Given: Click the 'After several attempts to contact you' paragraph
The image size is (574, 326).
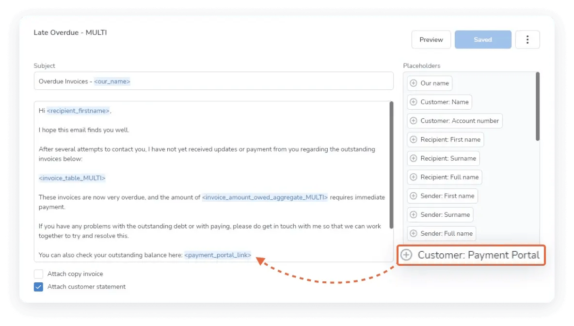Looking at the screenshot, I should (207, 154).
